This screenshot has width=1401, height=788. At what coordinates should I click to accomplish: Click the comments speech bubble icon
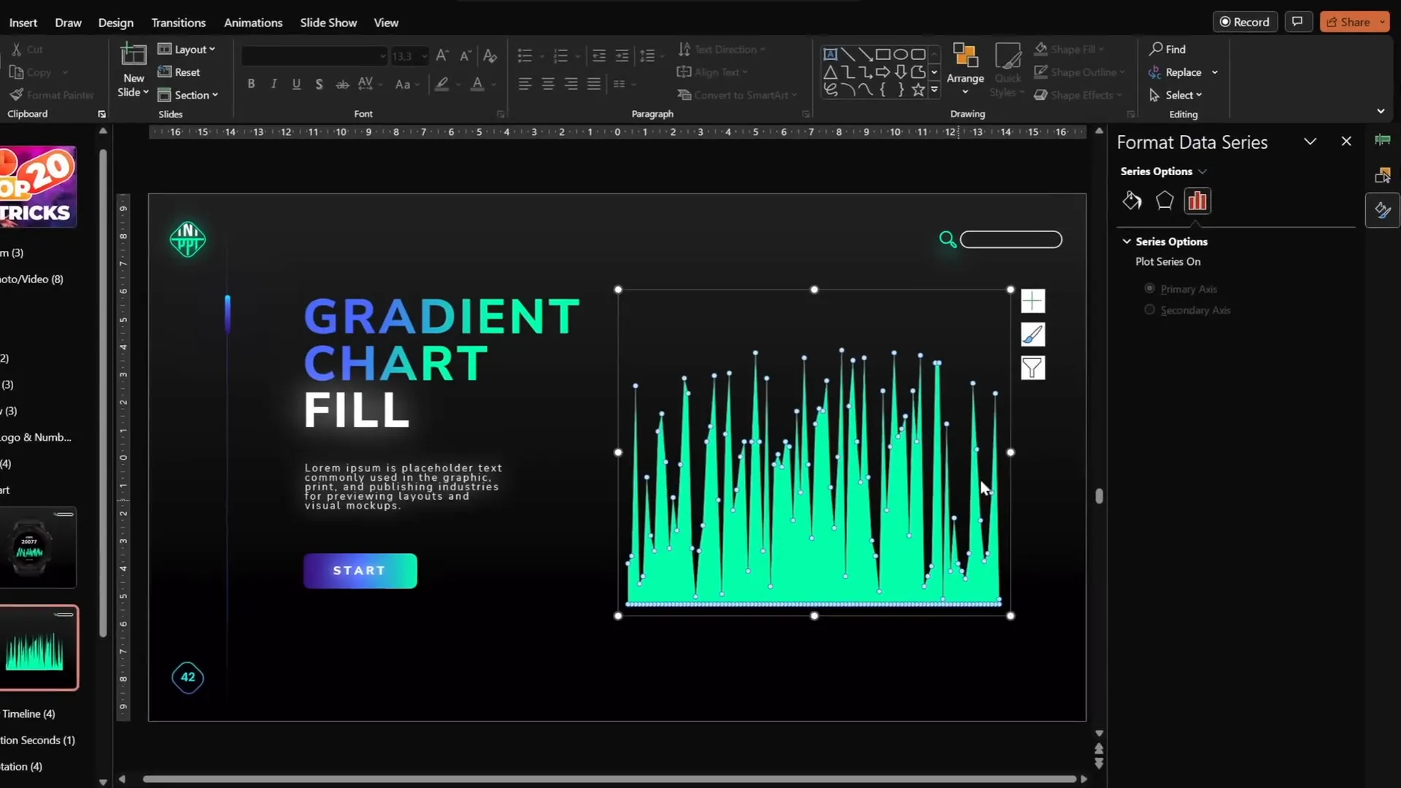coord(1297,21)
